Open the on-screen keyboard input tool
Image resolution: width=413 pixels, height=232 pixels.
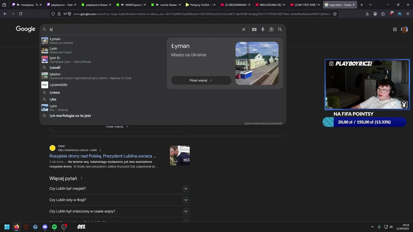(254, 29)
